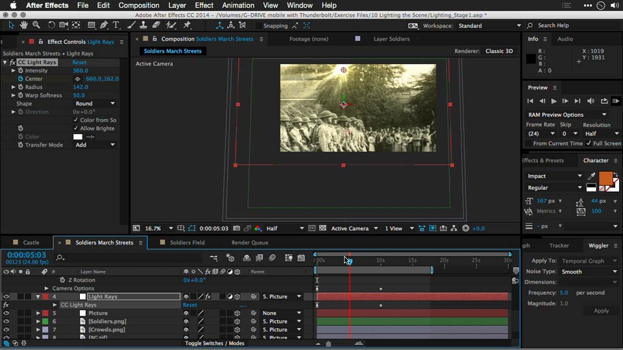The width and height of the screenshot is (623, 350).
Task: Toggle the Full Screen checkbox
Action: pyautogui.click(x=589, y=143)
